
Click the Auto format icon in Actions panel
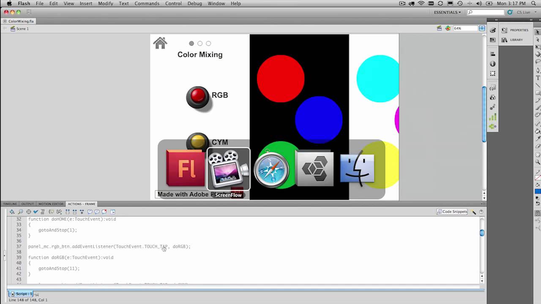pos(43,212)
